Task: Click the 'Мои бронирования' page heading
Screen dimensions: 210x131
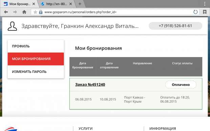Action: pos(98,48)
